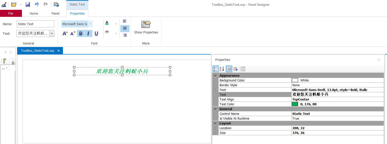Expand the Font property row
This screenshot has width=387, height=144.
click(x=215, y=90)
